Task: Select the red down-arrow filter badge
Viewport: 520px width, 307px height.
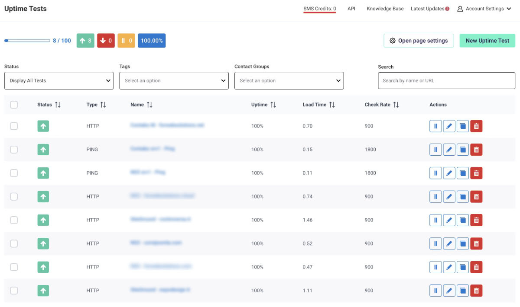Action: tap(106, 40)
